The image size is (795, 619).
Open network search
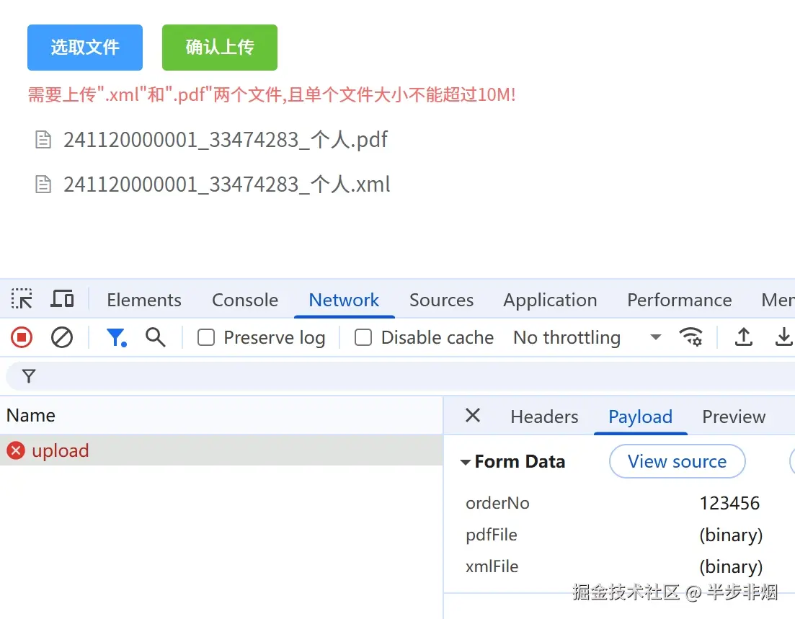pyautogui.click(x=156, y=337)
